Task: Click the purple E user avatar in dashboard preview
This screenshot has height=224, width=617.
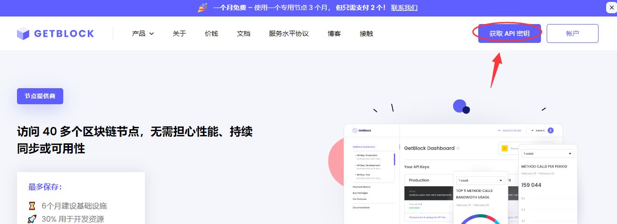Action: pos(550,130)
